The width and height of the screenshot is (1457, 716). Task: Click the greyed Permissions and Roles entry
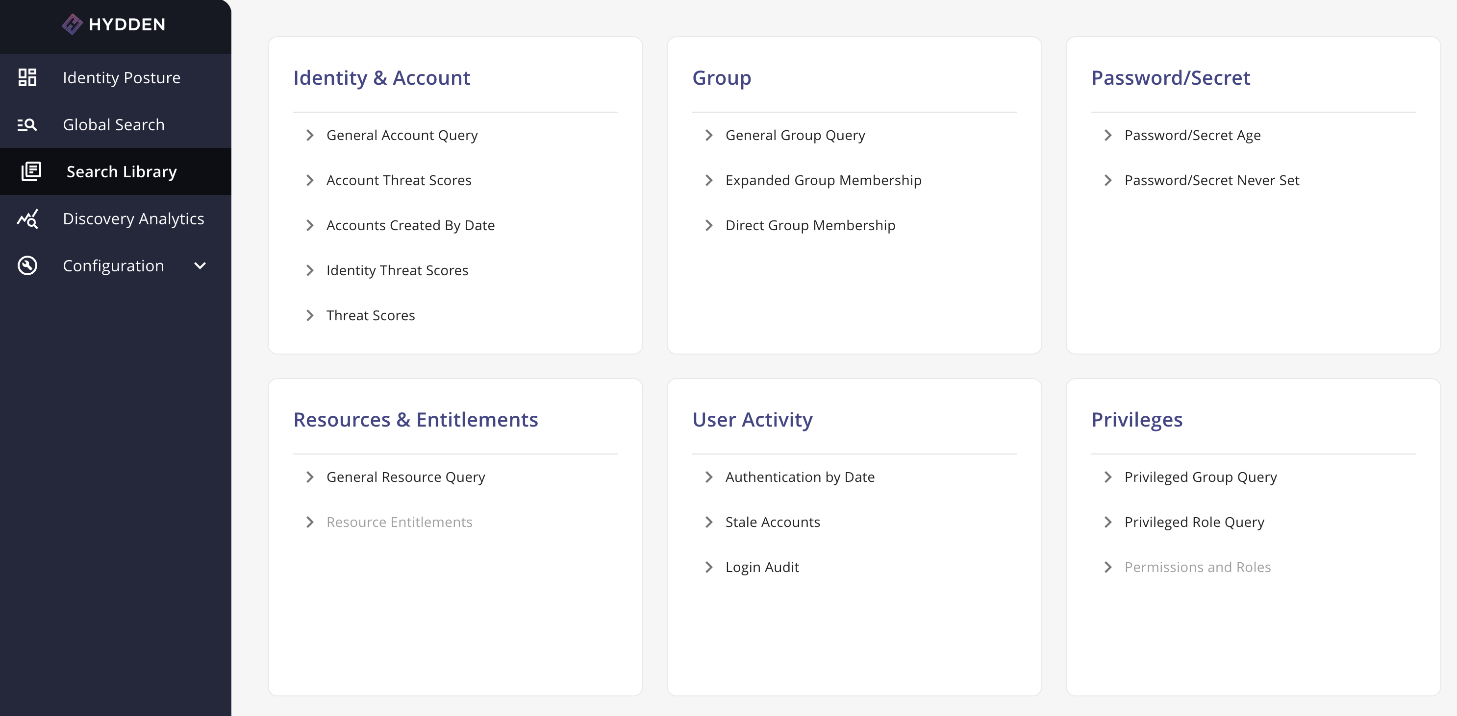click(1197, 567)
